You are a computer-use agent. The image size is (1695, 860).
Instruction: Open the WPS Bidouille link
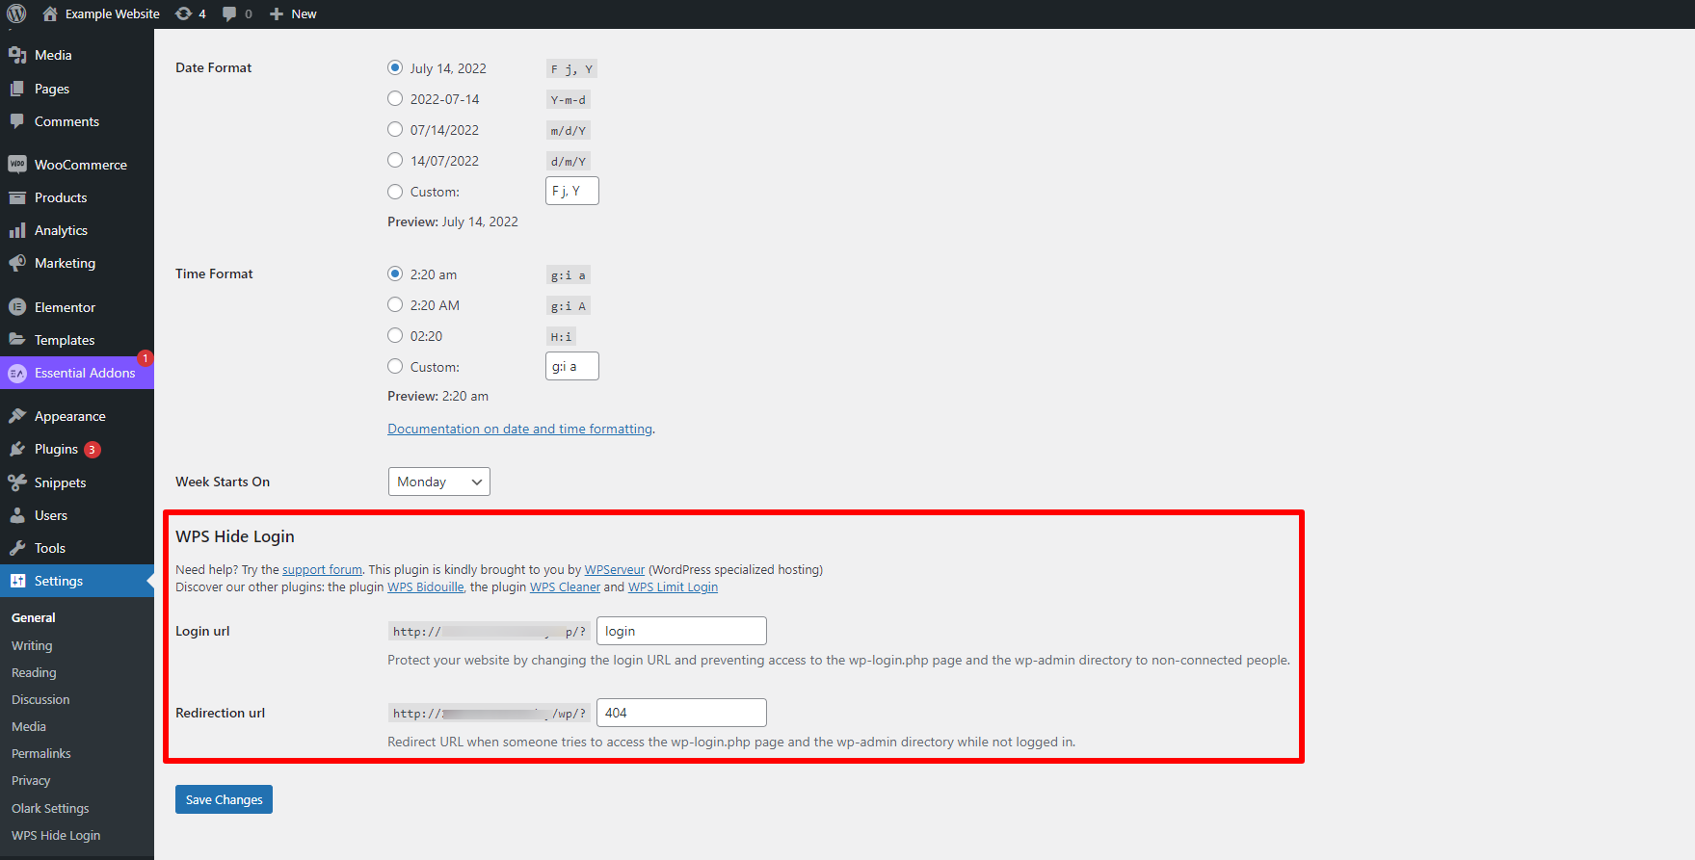[x=426, y=586]
